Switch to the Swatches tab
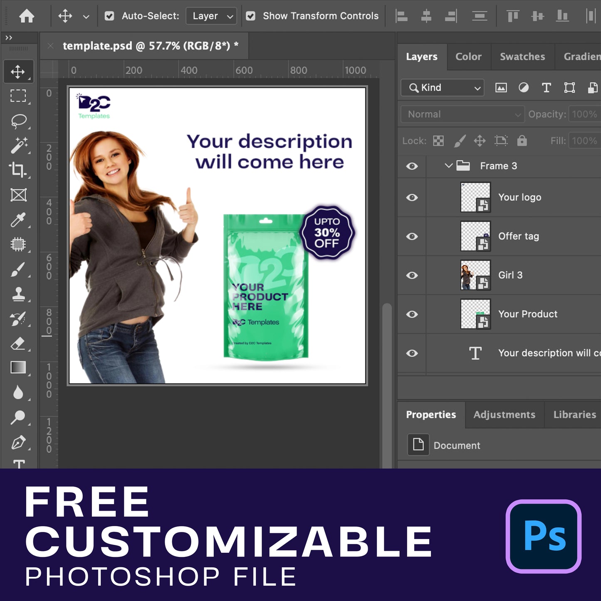Image resolution: width=601 pixels, height=601 pixels. pyautogui.click(x=522, y=57)
